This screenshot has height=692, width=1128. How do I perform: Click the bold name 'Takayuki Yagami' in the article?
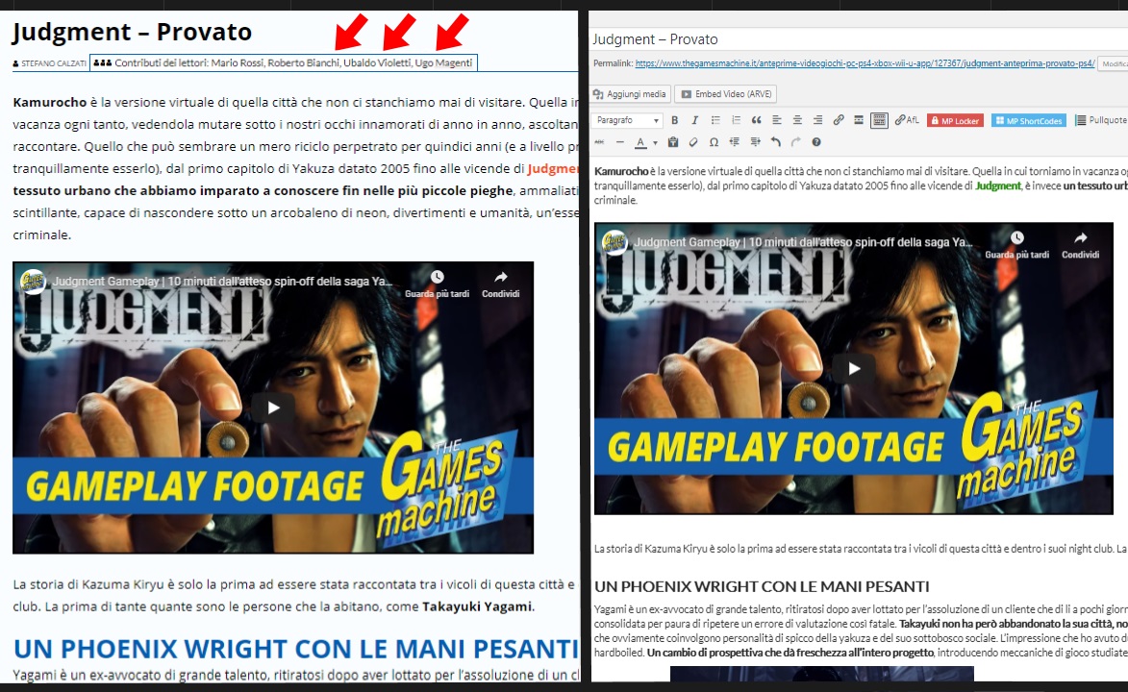click(478, 606)
